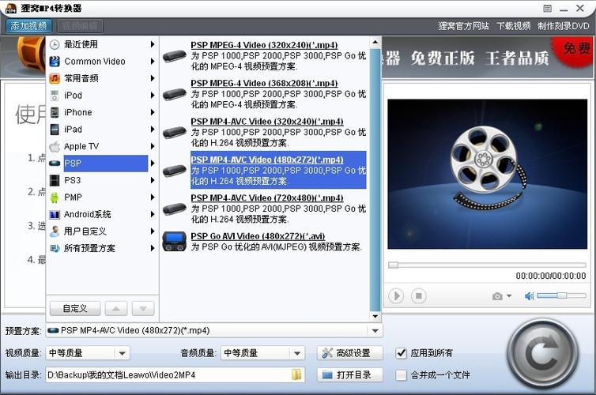
Task: Open the 制作刻录DVD link
Action: pyautogui.click(x=564, y=26)
